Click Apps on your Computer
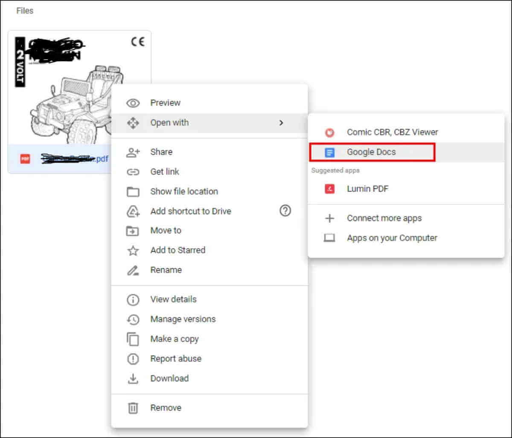The width and height of the screenshot is (512, 438). 392,238
